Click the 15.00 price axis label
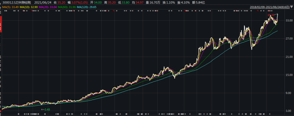The image size is (294, 116). pyautogui.click(x=289, y=75)
